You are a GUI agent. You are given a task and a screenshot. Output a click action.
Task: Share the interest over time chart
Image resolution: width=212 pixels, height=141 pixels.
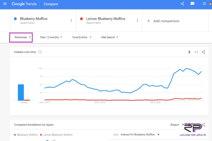(x=204, y=52)
